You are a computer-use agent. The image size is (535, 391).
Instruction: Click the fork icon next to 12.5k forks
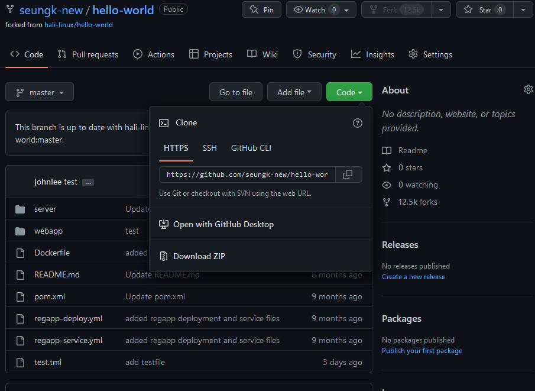tap(387, 202)
